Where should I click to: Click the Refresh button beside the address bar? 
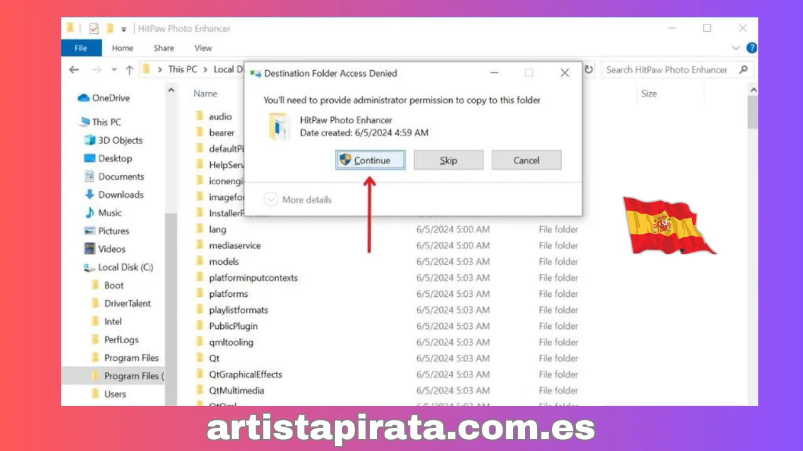click(x=588, y=70)
